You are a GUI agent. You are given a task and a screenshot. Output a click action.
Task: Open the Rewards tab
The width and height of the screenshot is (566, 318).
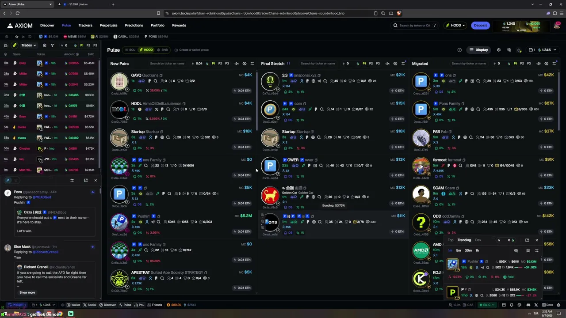179,25
